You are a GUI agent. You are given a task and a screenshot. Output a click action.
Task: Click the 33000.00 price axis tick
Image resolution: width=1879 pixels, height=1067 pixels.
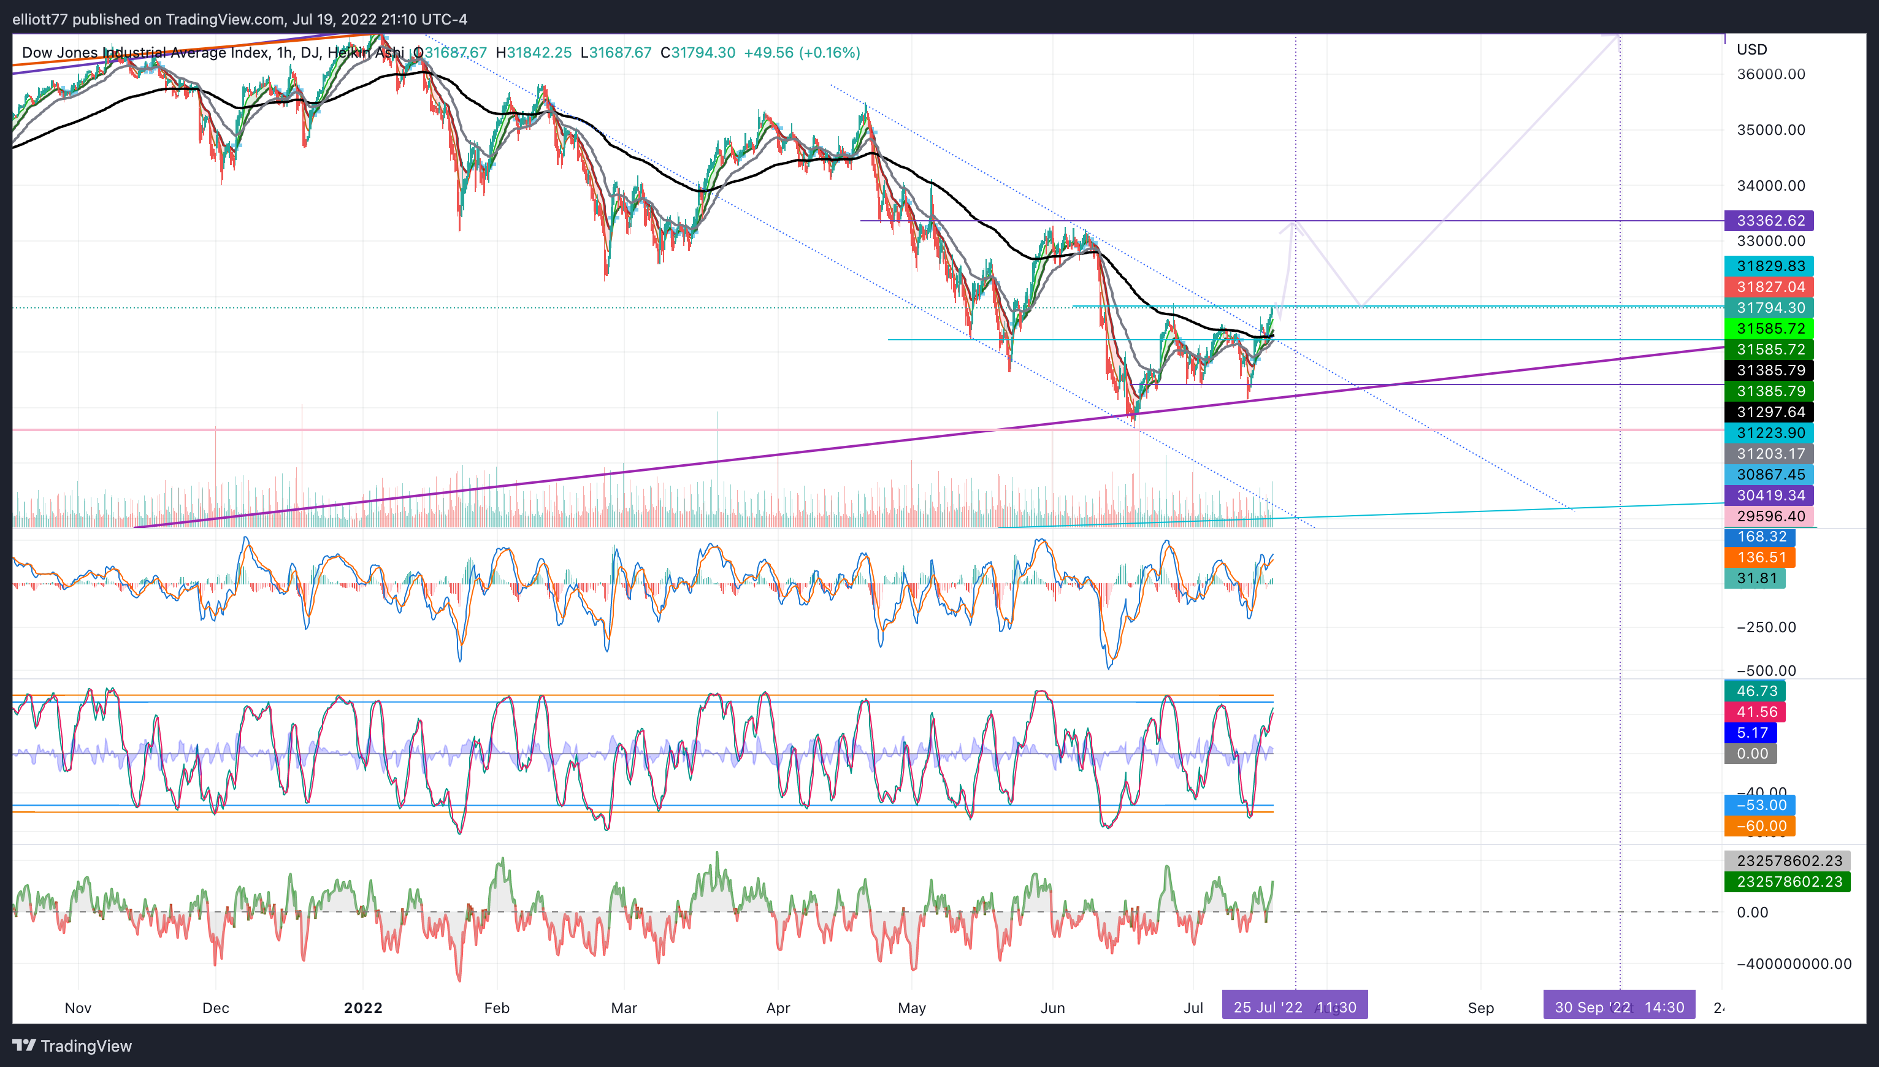pos(1770,240)
